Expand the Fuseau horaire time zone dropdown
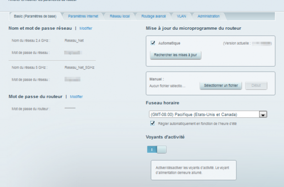 tap(263, 114)
